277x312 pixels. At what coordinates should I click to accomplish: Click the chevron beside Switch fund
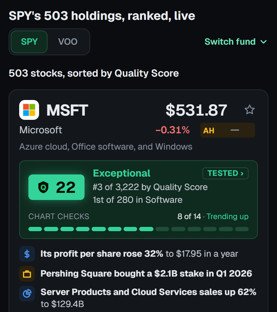tap(264, 42)
